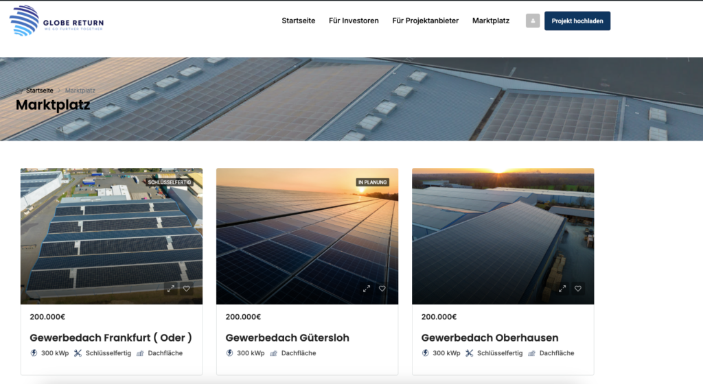Open the Gewerbedach Gütersloh title

coord(287,337)
